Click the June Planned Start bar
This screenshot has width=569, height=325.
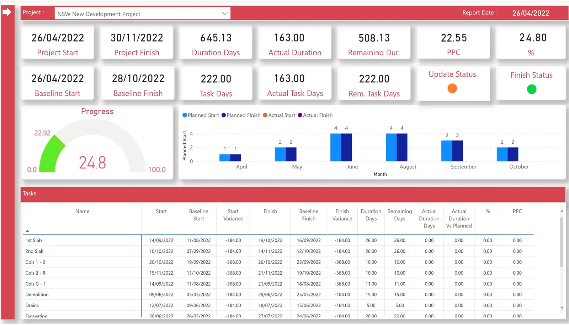[x=336, y=147]
